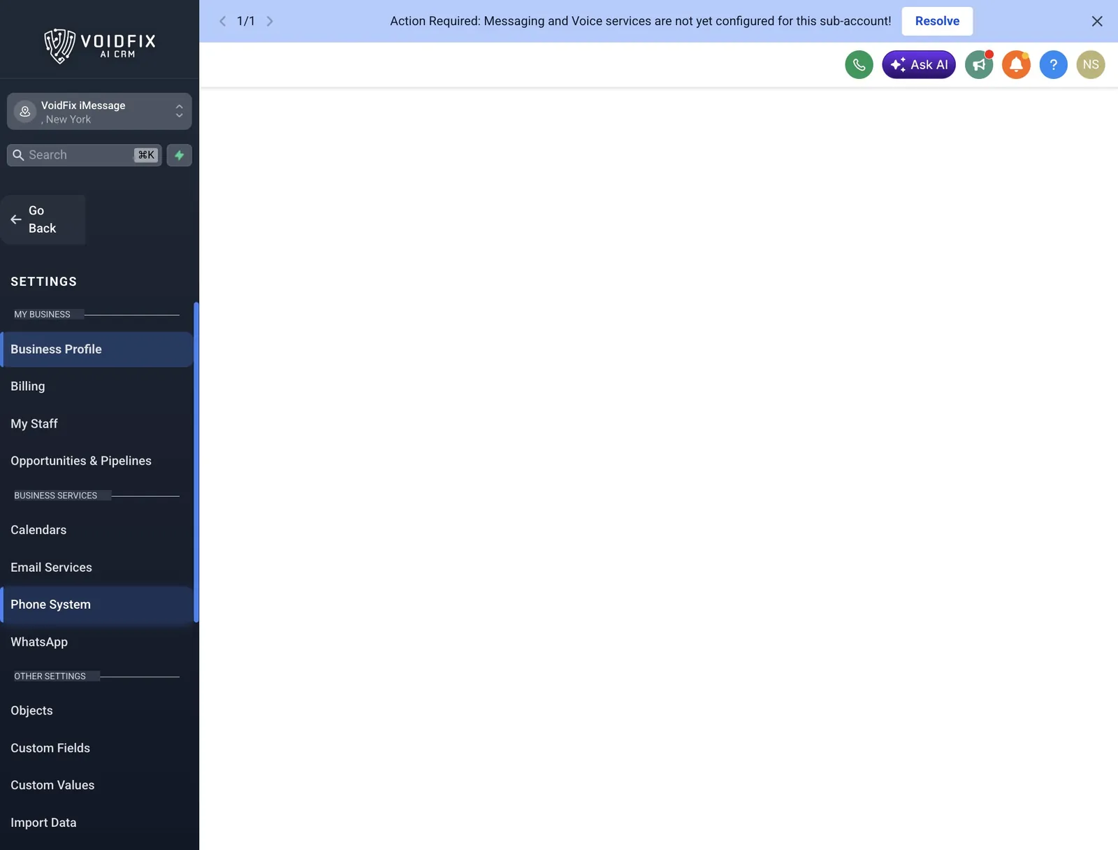This screenshot has height=850, width=1118.
Task: Open My Staff settings
Action: (x=97, y=424)
